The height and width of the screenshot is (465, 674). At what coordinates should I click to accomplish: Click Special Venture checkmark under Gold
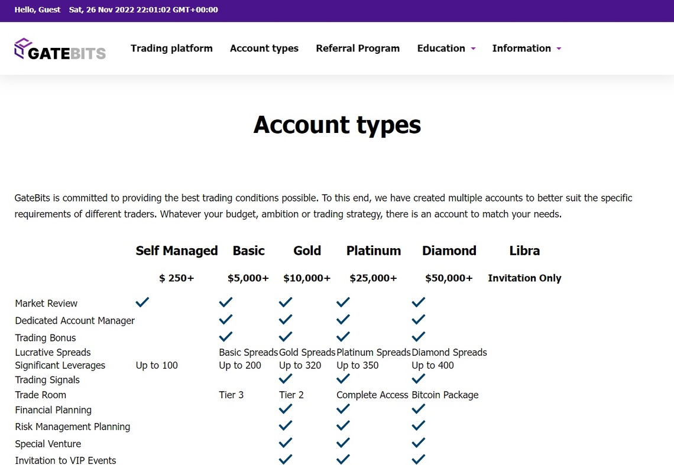click(x=286, y=443)
